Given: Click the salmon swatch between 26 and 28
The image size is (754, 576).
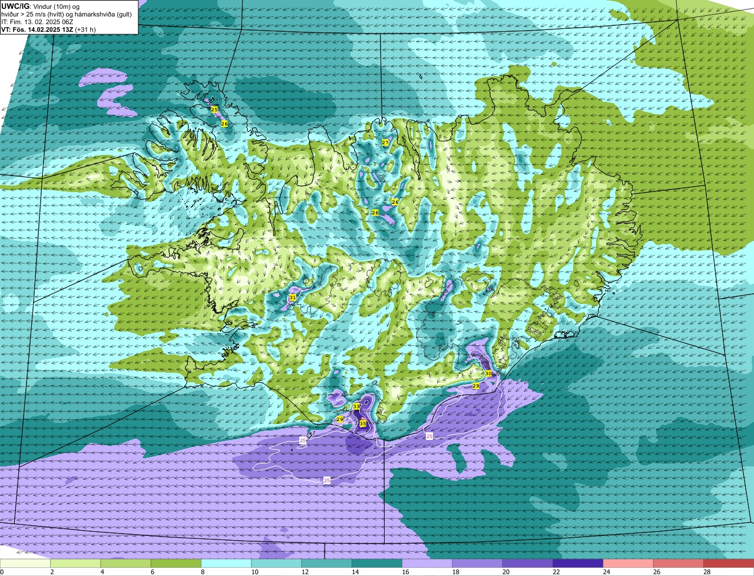Looking at the screenshot, I should [679, 563].
